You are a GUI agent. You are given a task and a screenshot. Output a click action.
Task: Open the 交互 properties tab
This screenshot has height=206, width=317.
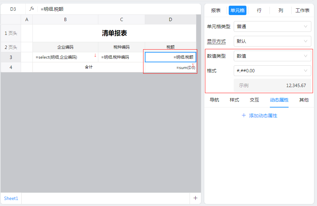[254, 100]
